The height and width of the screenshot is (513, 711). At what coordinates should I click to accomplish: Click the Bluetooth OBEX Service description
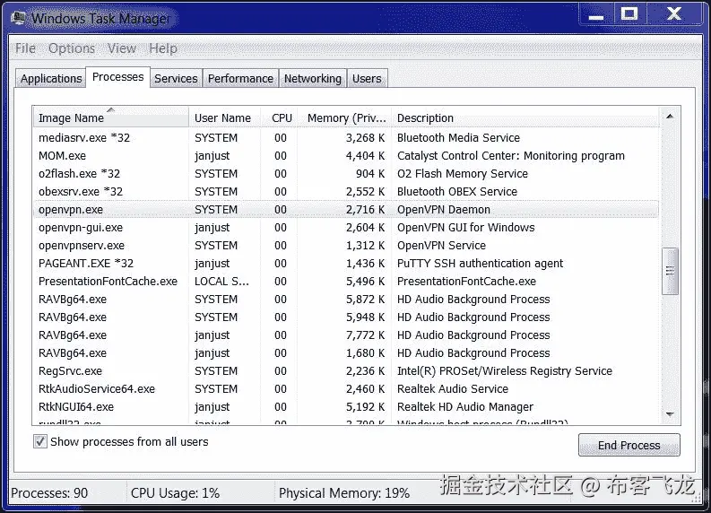457,191
